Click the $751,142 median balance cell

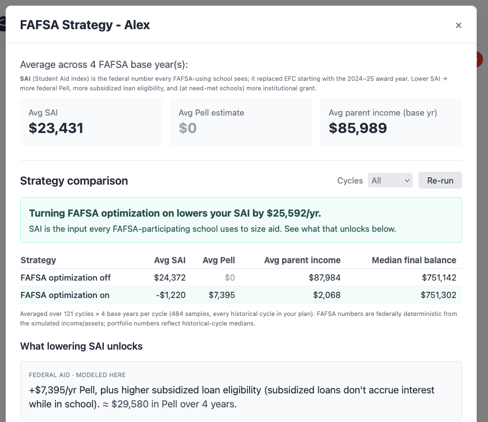(x=439, y=277)
